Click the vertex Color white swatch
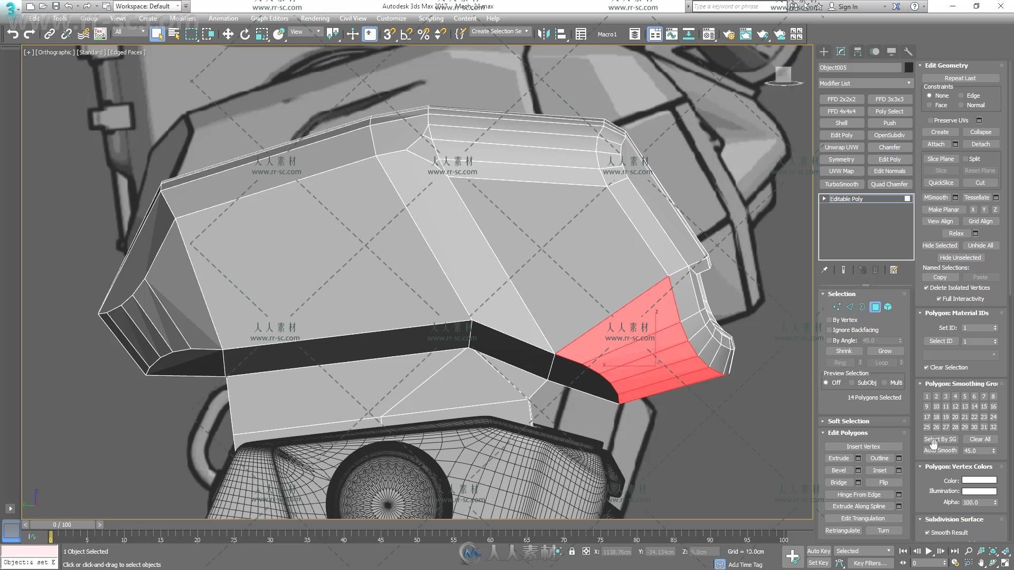This screenshot has width=1014, height=570. click(979, 480)
